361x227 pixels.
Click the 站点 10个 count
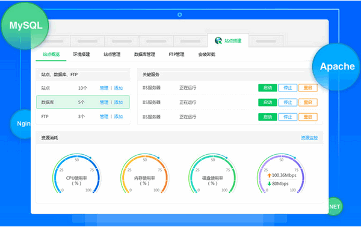(82, 88)
